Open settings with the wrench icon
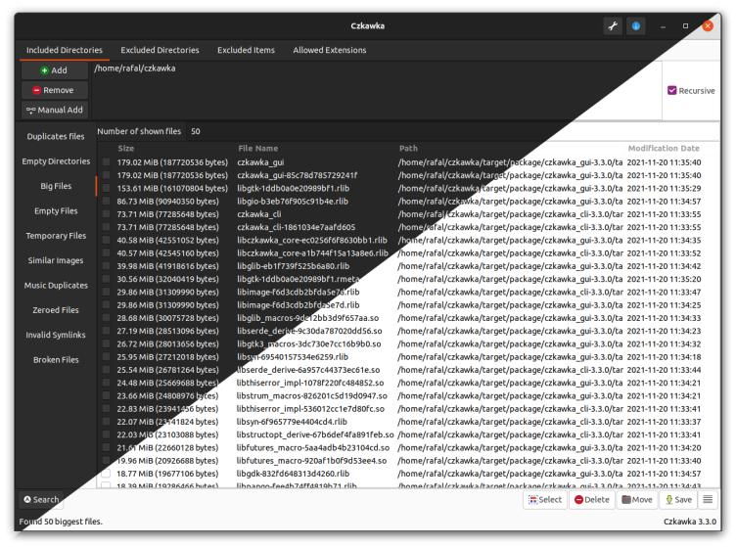 click(x=613, y=26)
